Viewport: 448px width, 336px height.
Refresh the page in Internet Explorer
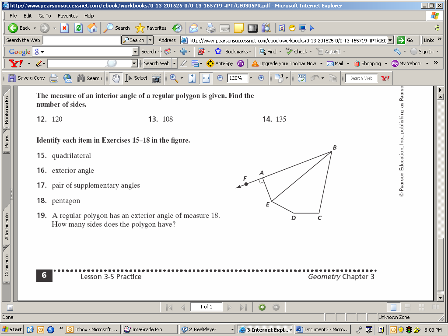pos(78,28)
